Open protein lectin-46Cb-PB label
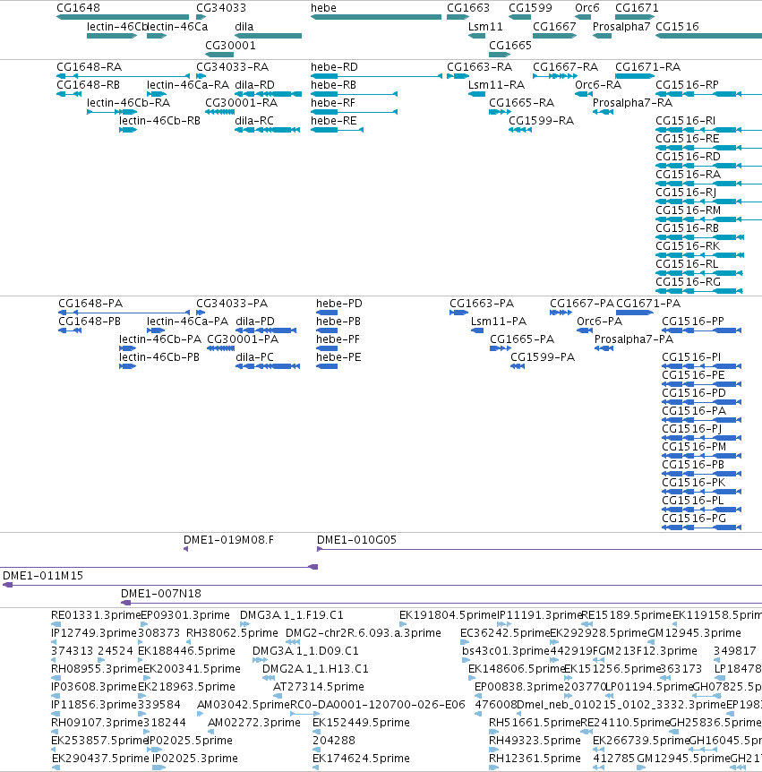 click(159, 357)
